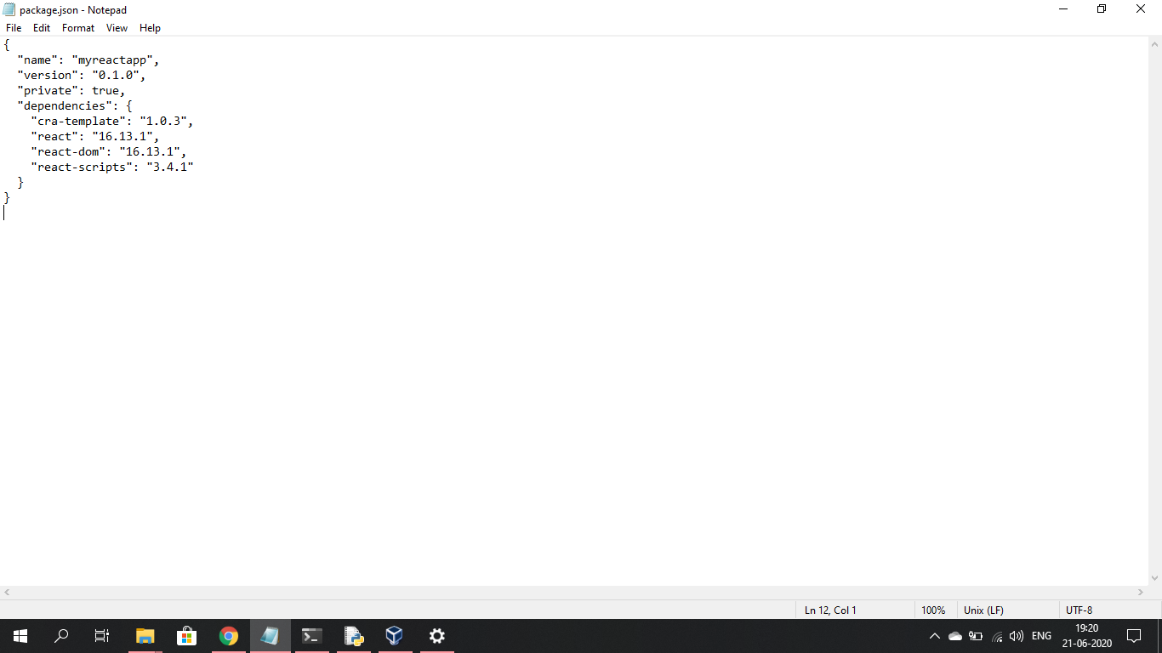Click the Unix (LF) line-ending indicator
This screenshot has width=1162, height=653.
click(x=982, y=610)
